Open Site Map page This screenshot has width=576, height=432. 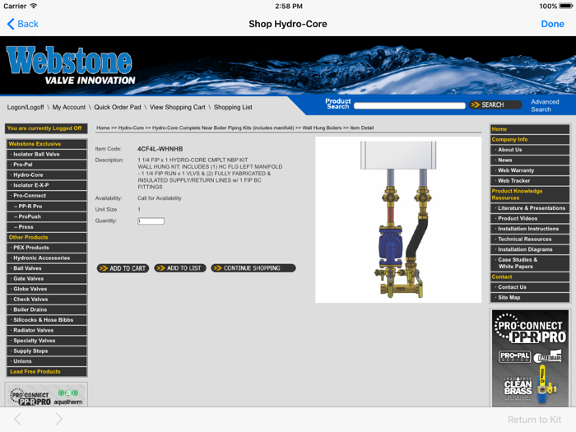pos(530,297)
